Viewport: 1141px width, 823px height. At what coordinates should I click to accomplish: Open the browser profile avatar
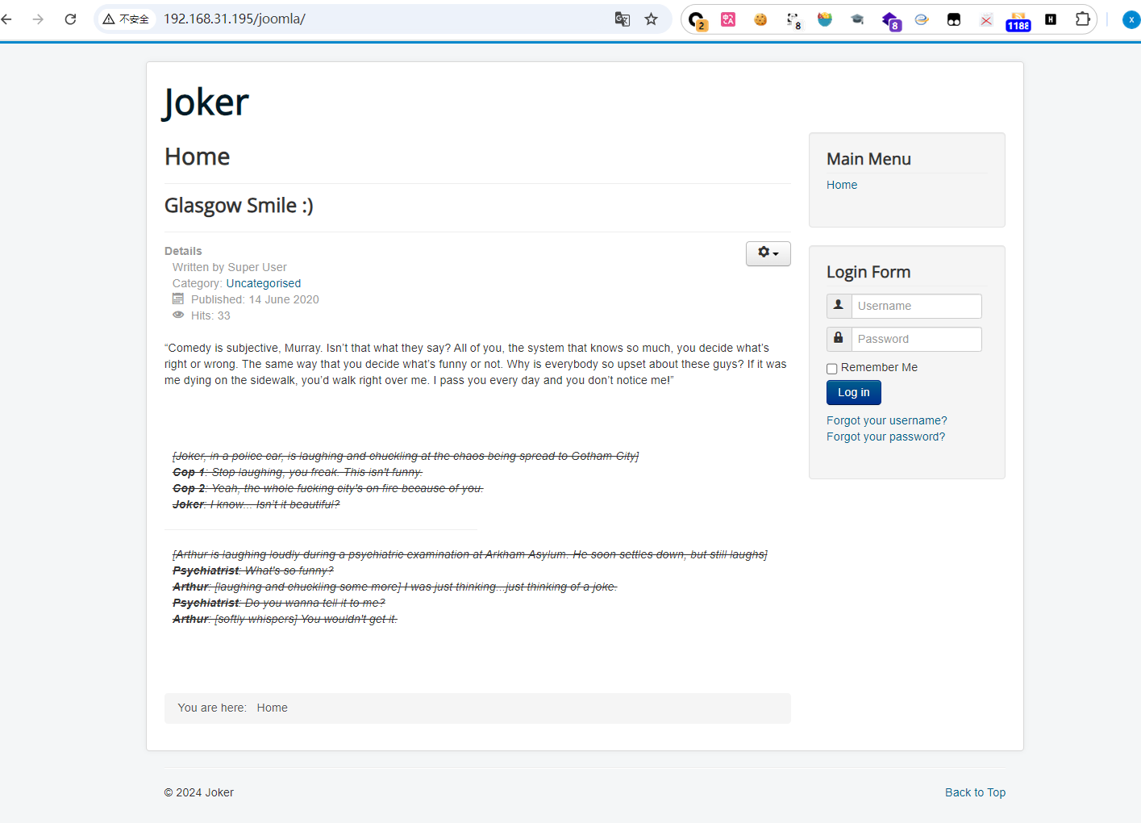click(1131, 19)
